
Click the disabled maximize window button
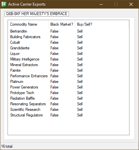pyautogui.click(x=116, y=4)
